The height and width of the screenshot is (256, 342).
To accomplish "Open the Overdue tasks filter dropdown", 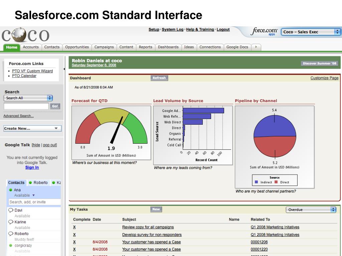I will point(311,210).
